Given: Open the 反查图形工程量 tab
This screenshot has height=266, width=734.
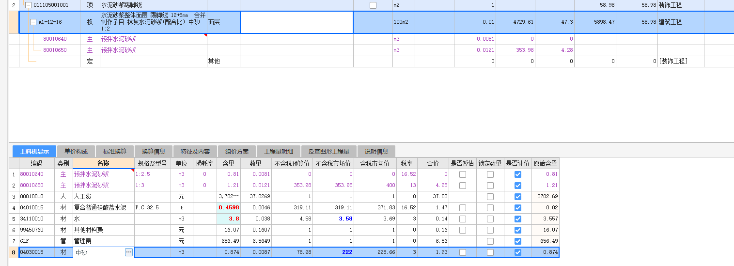Looking at the screenshot, I should point(329,151).
